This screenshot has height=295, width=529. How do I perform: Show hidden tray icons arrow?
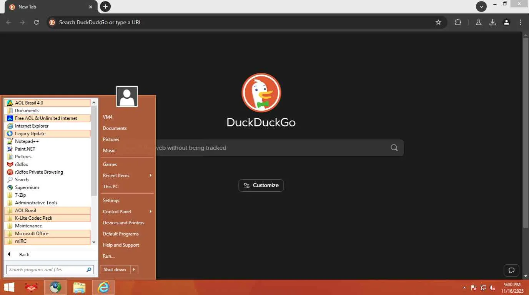pyautogui.click(x=464, y=288)
